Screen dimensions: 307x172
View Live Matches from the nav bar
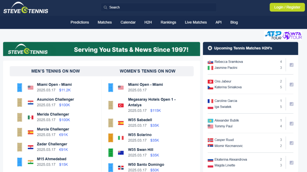(196, 22)
